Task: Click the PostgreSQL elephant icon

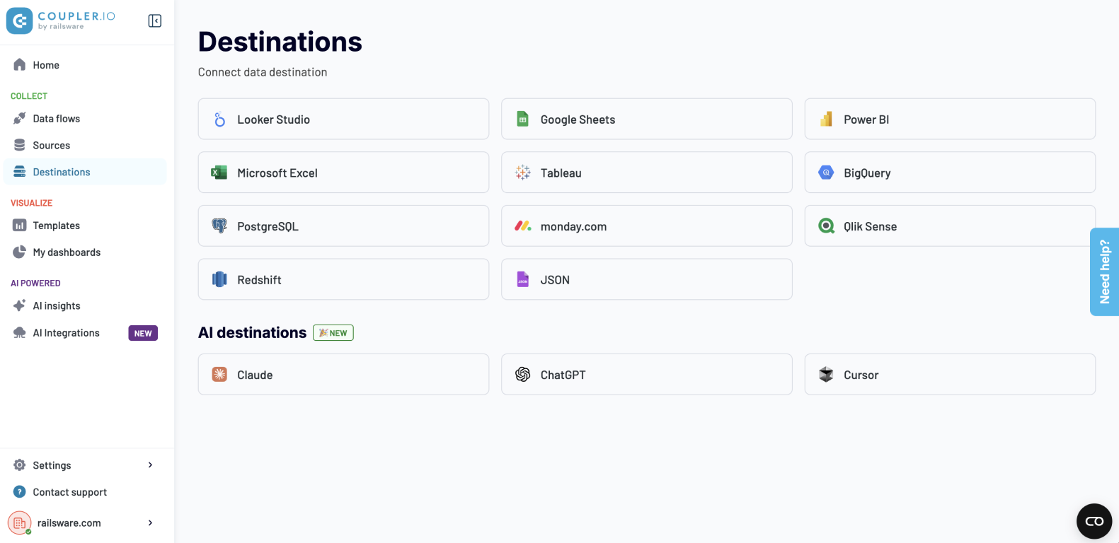Action: [220, 226]
